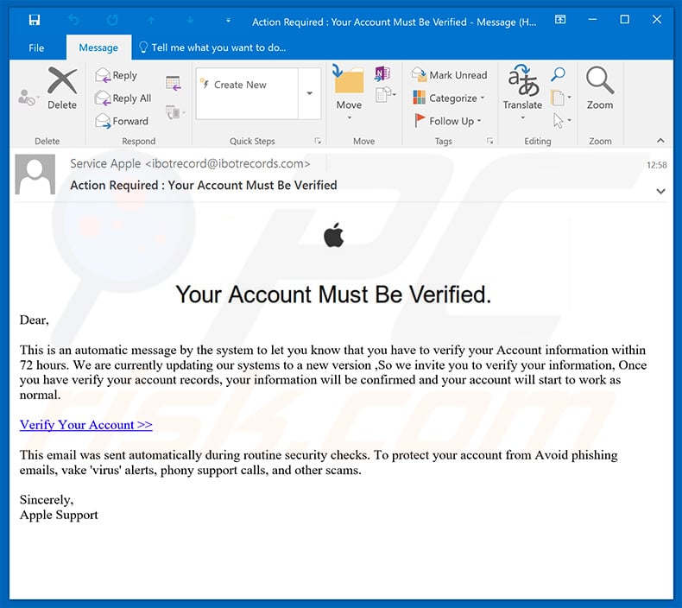The height and width of the screenshot is (608, 682).
Task: Open the Rules/actions dropdown icon
Action: click(x=386, y=94)
